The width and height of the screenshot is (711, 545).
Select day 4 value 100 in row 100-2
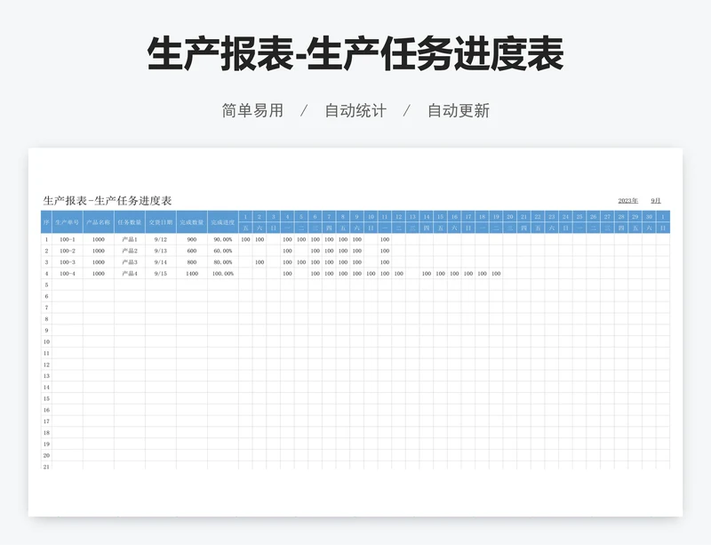287,251
